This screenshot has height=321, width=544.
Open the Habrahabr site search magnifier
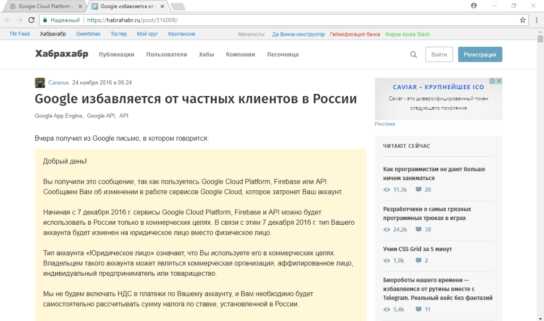[414, 54]
